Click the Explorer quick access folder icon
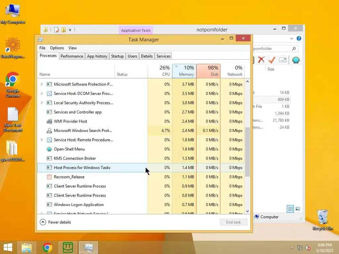 point(46,29)
